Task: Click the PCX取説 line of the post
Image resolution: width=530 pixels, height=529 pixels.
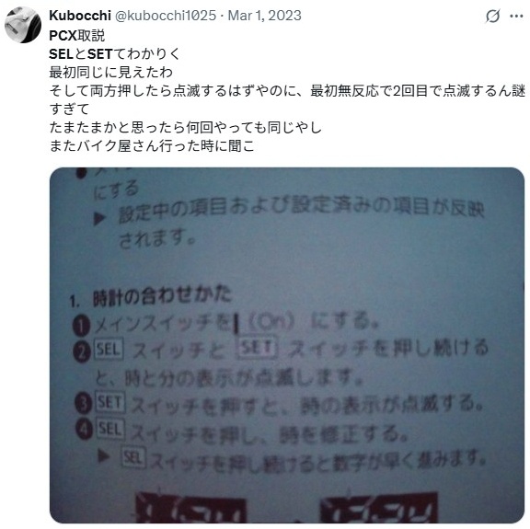Action: click(x=76, y=36)
